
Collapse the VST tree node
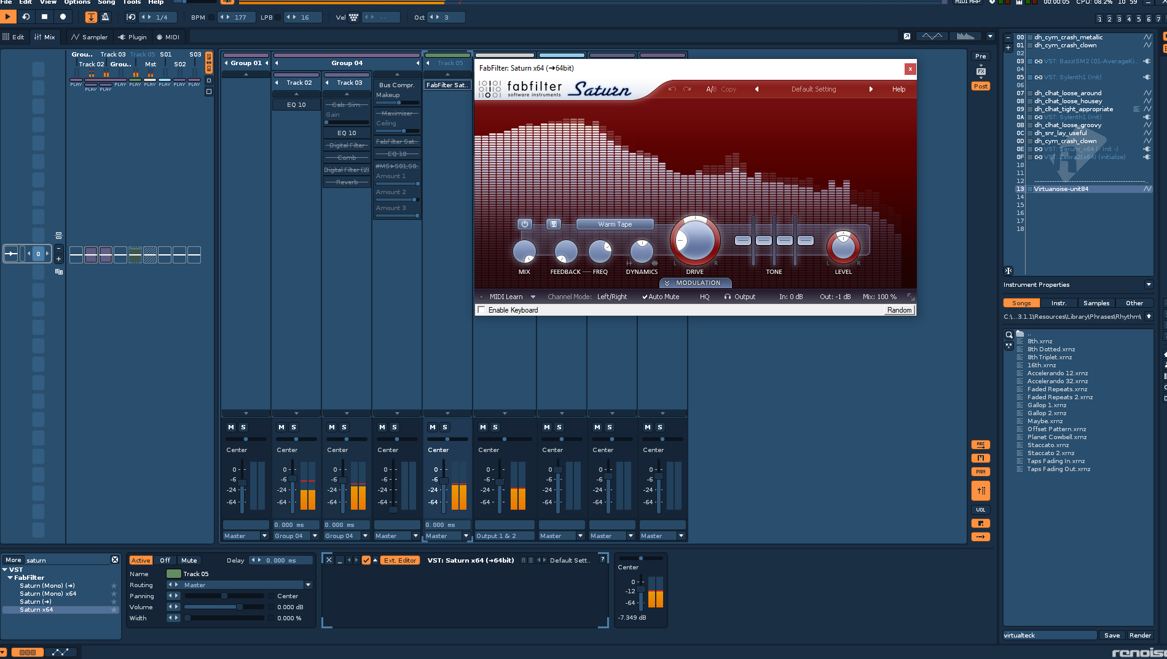[x=5, y=569]
